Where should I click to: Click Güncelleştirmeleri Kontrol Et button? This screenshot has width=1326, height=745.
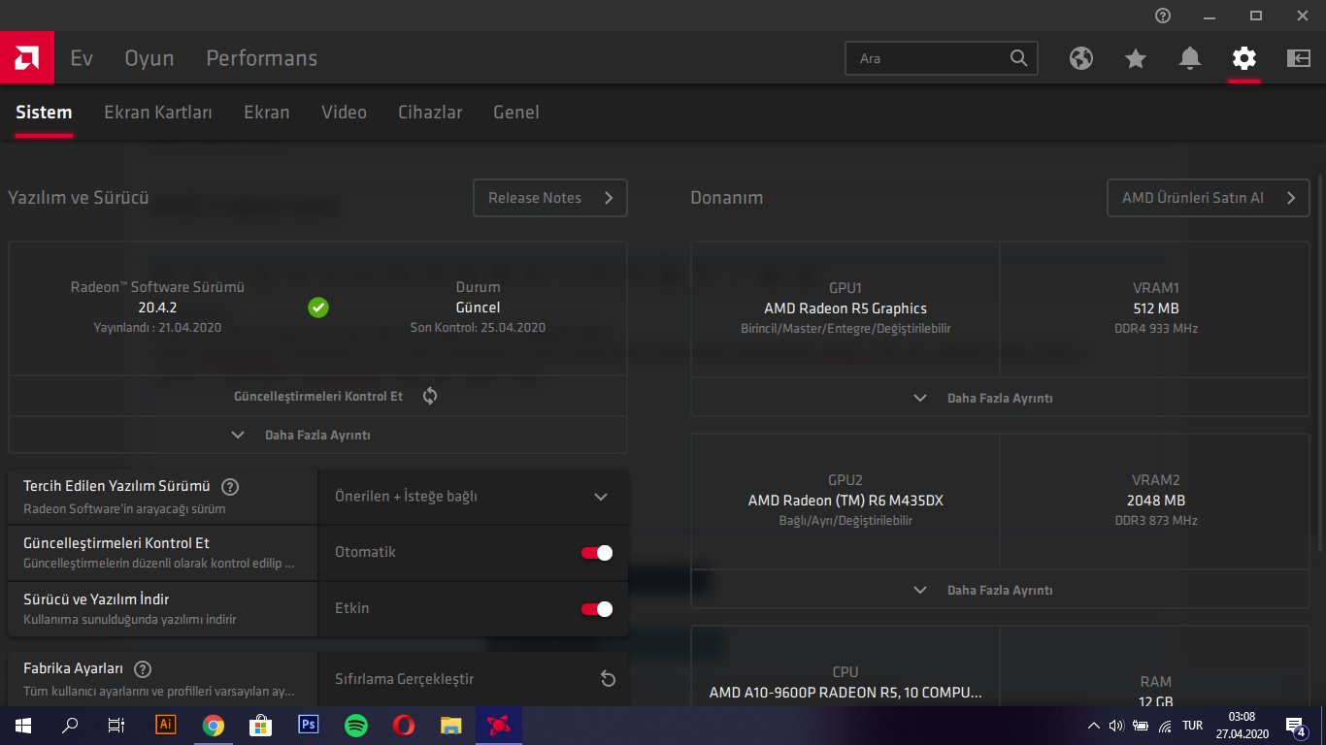[x=317, y=396]
